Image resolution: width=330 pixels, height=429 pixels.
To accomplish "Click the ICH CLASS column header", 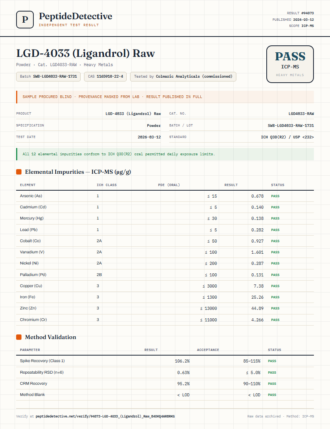I will (107, 185).
